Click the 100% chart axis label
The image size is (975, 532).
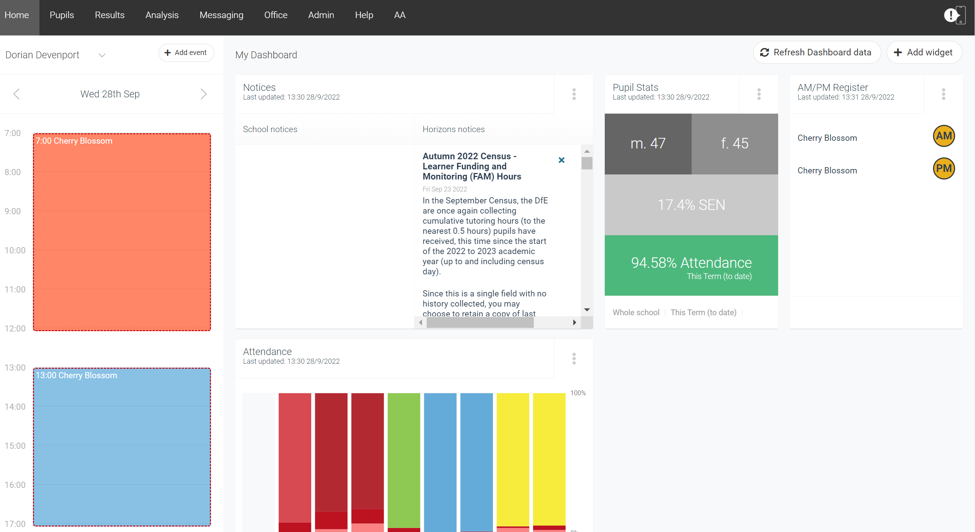coord(578,393)
